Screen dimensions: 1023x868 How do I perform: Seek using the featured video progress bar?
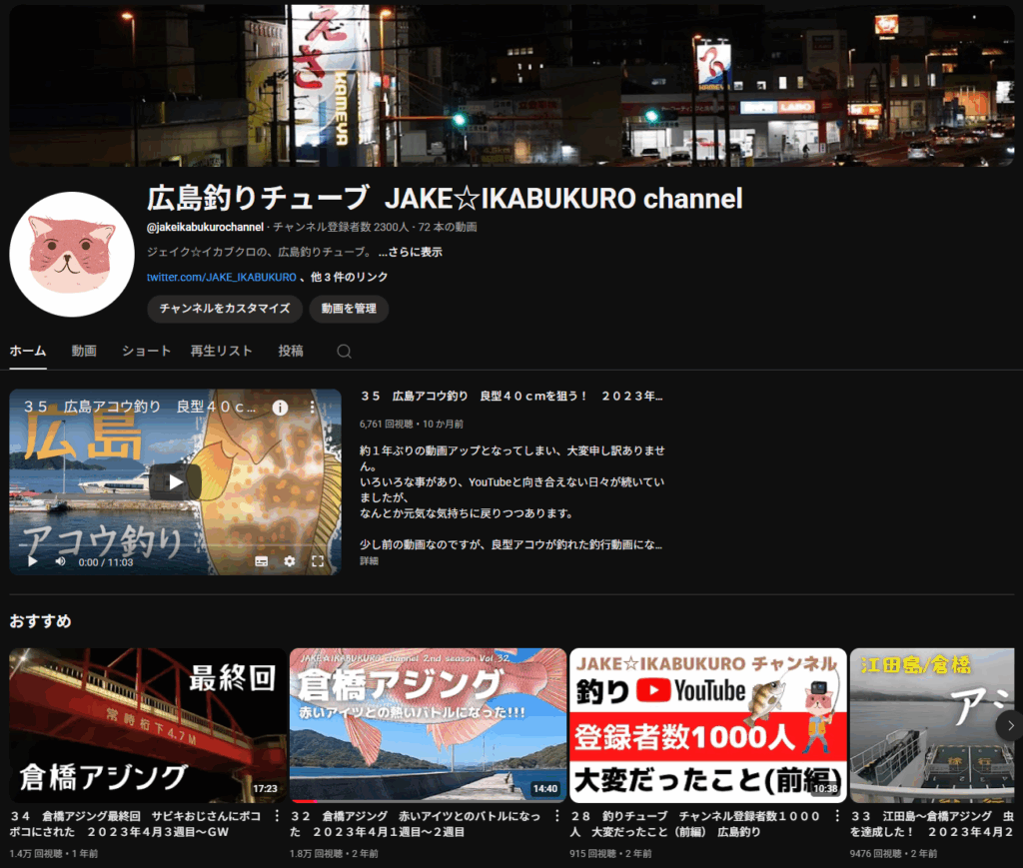click(175, 546)
